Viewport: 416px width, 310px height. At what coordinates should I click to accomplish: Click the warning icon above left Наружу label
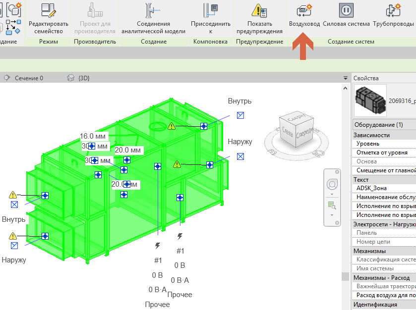point(13,236)
